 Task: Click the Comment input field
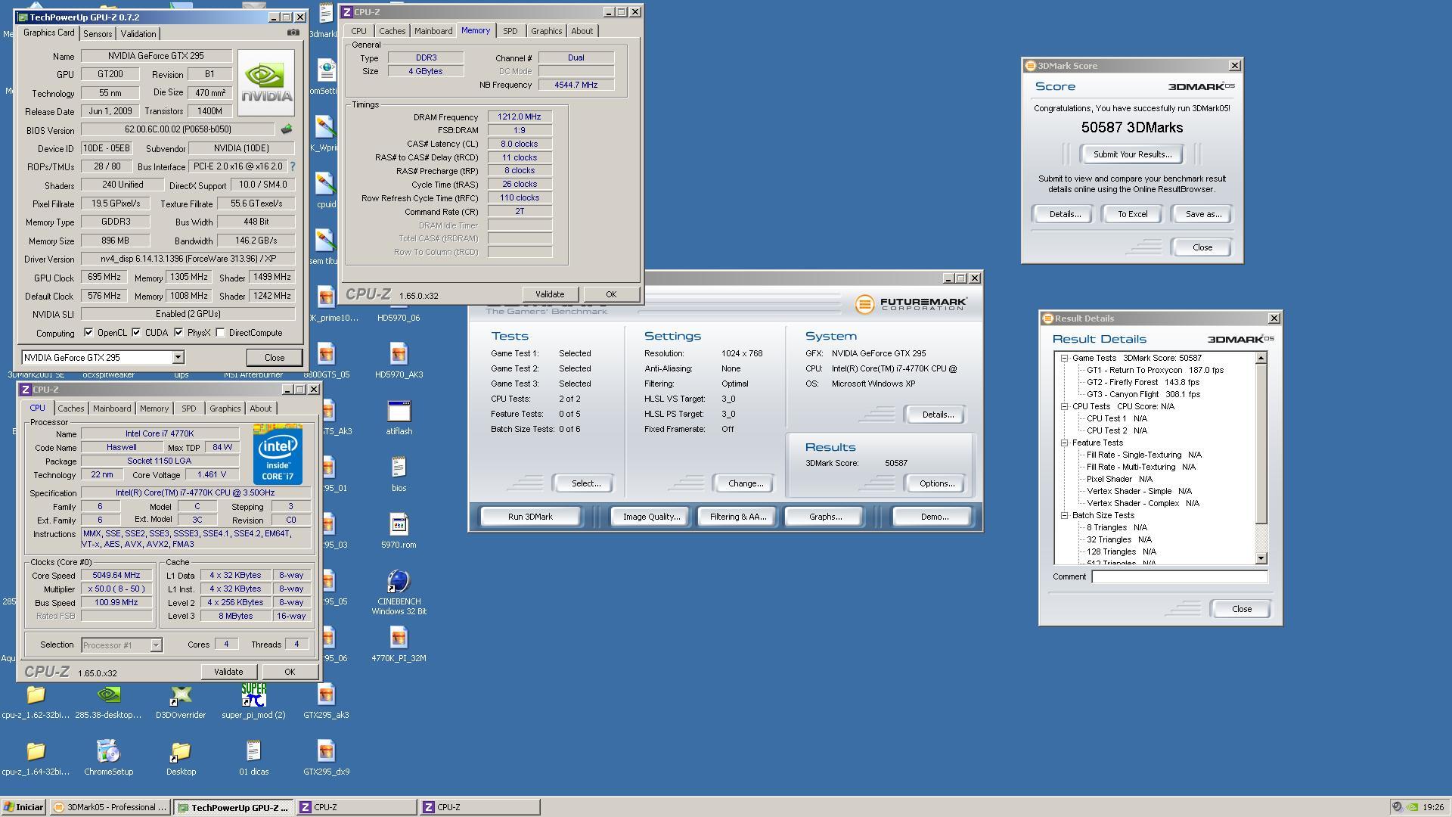tap(1179, 576)
